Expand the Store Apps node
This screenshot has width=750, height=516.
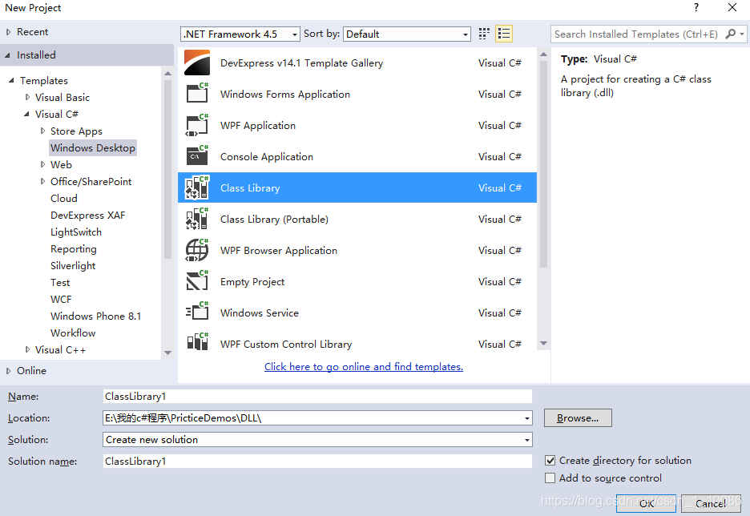[x=42, y=131]
